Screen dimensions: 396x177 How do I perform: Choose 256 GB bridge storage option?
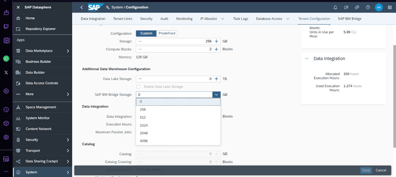(x=178, y=110)
